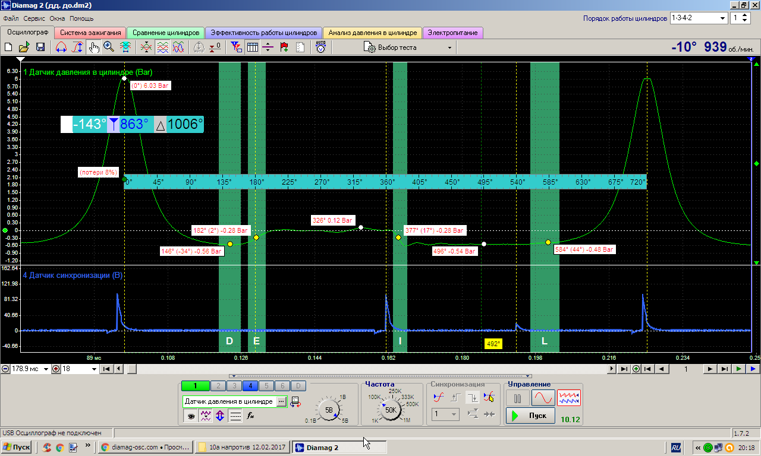
Task: Click the ellipsis button beside sensor name
Action: pyautogui.click(x=281, y=402)
